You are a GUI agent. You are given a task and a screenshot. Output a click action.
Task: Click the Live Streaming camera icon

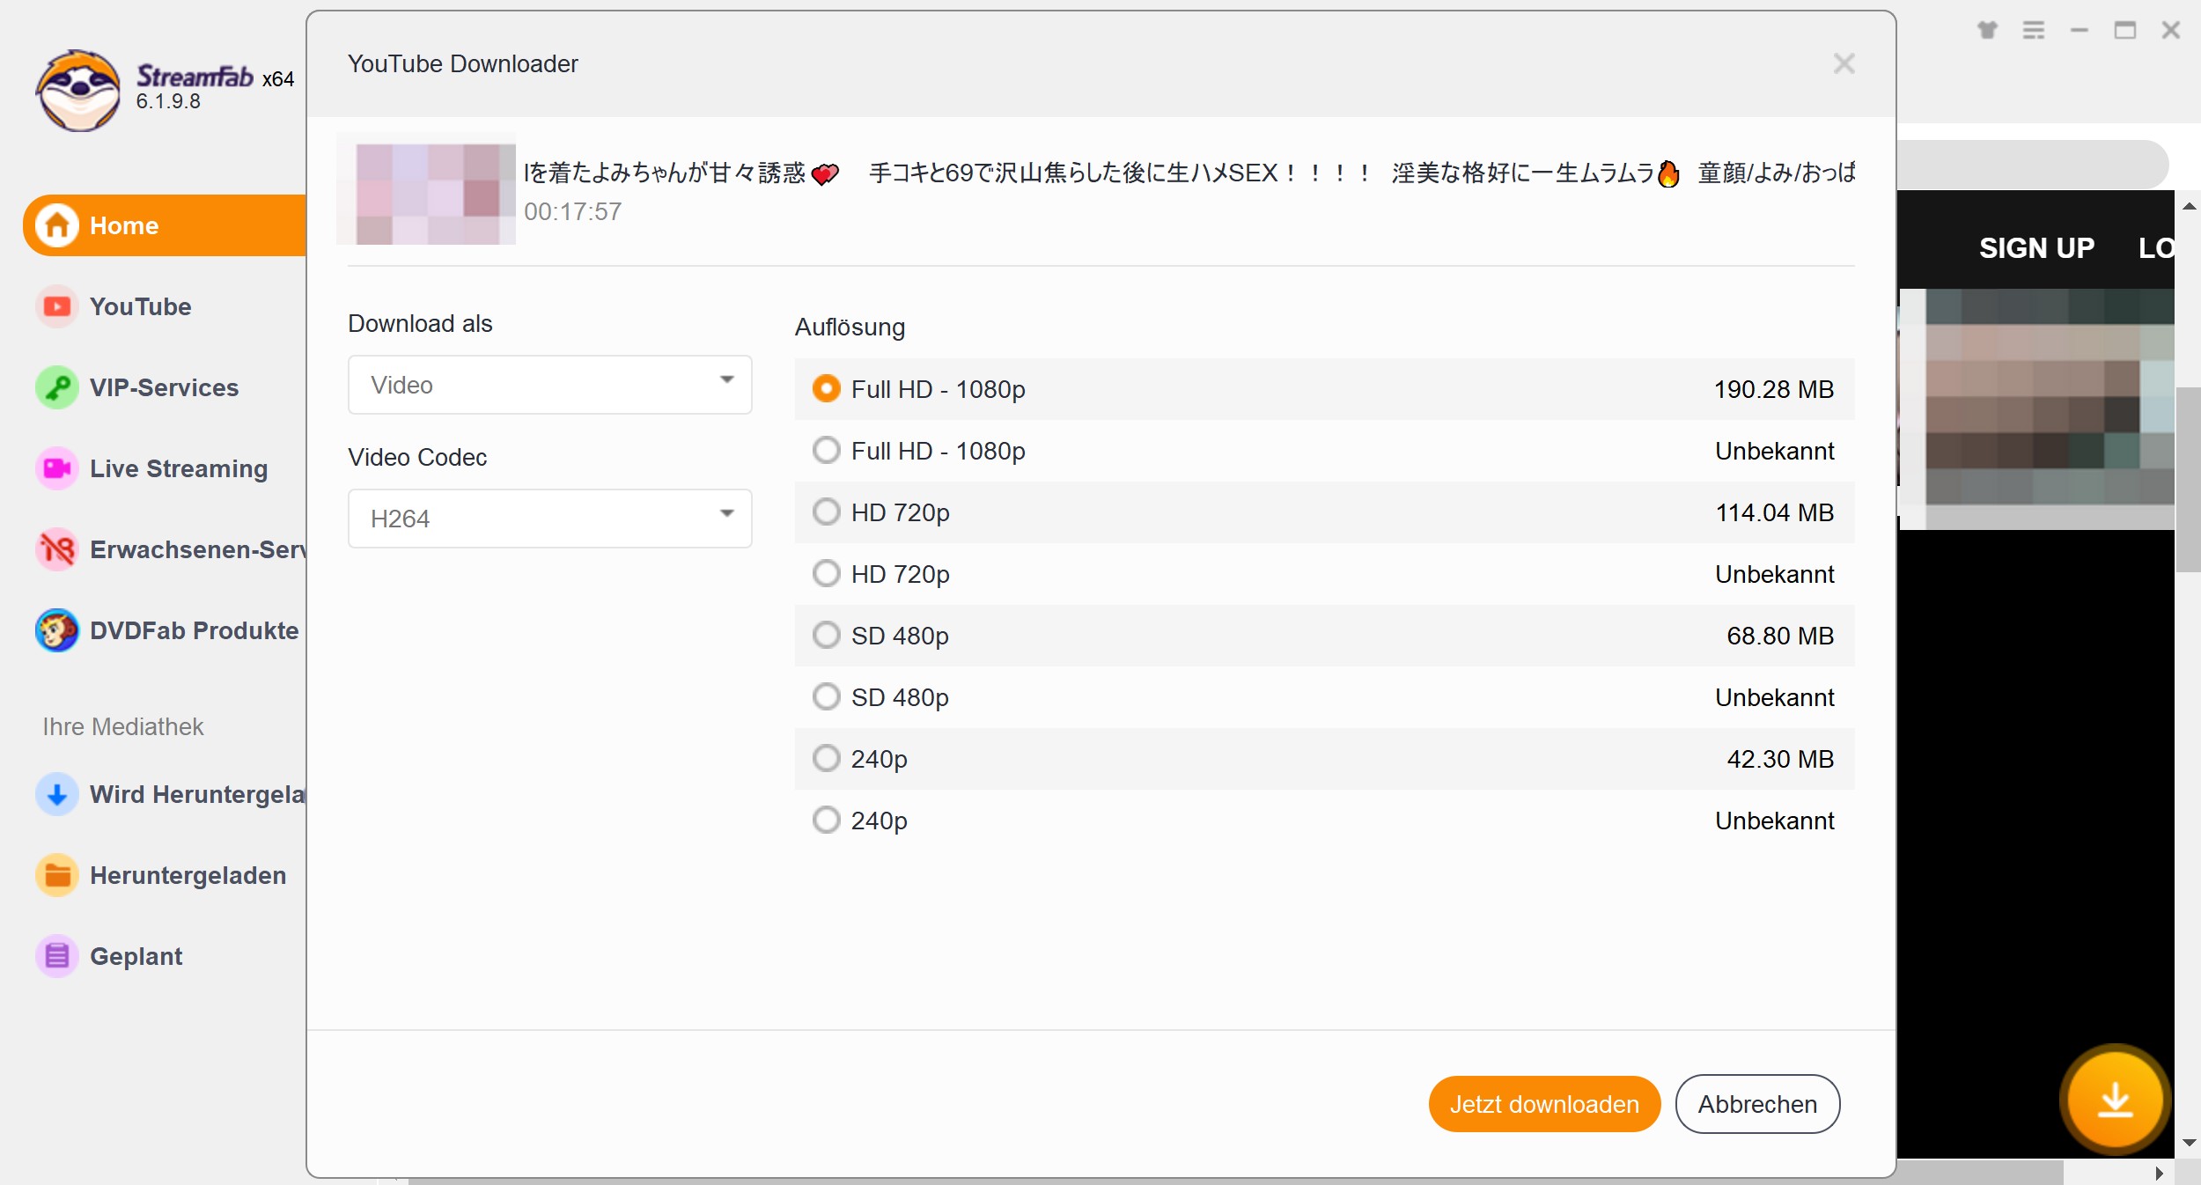pos(57,468)
